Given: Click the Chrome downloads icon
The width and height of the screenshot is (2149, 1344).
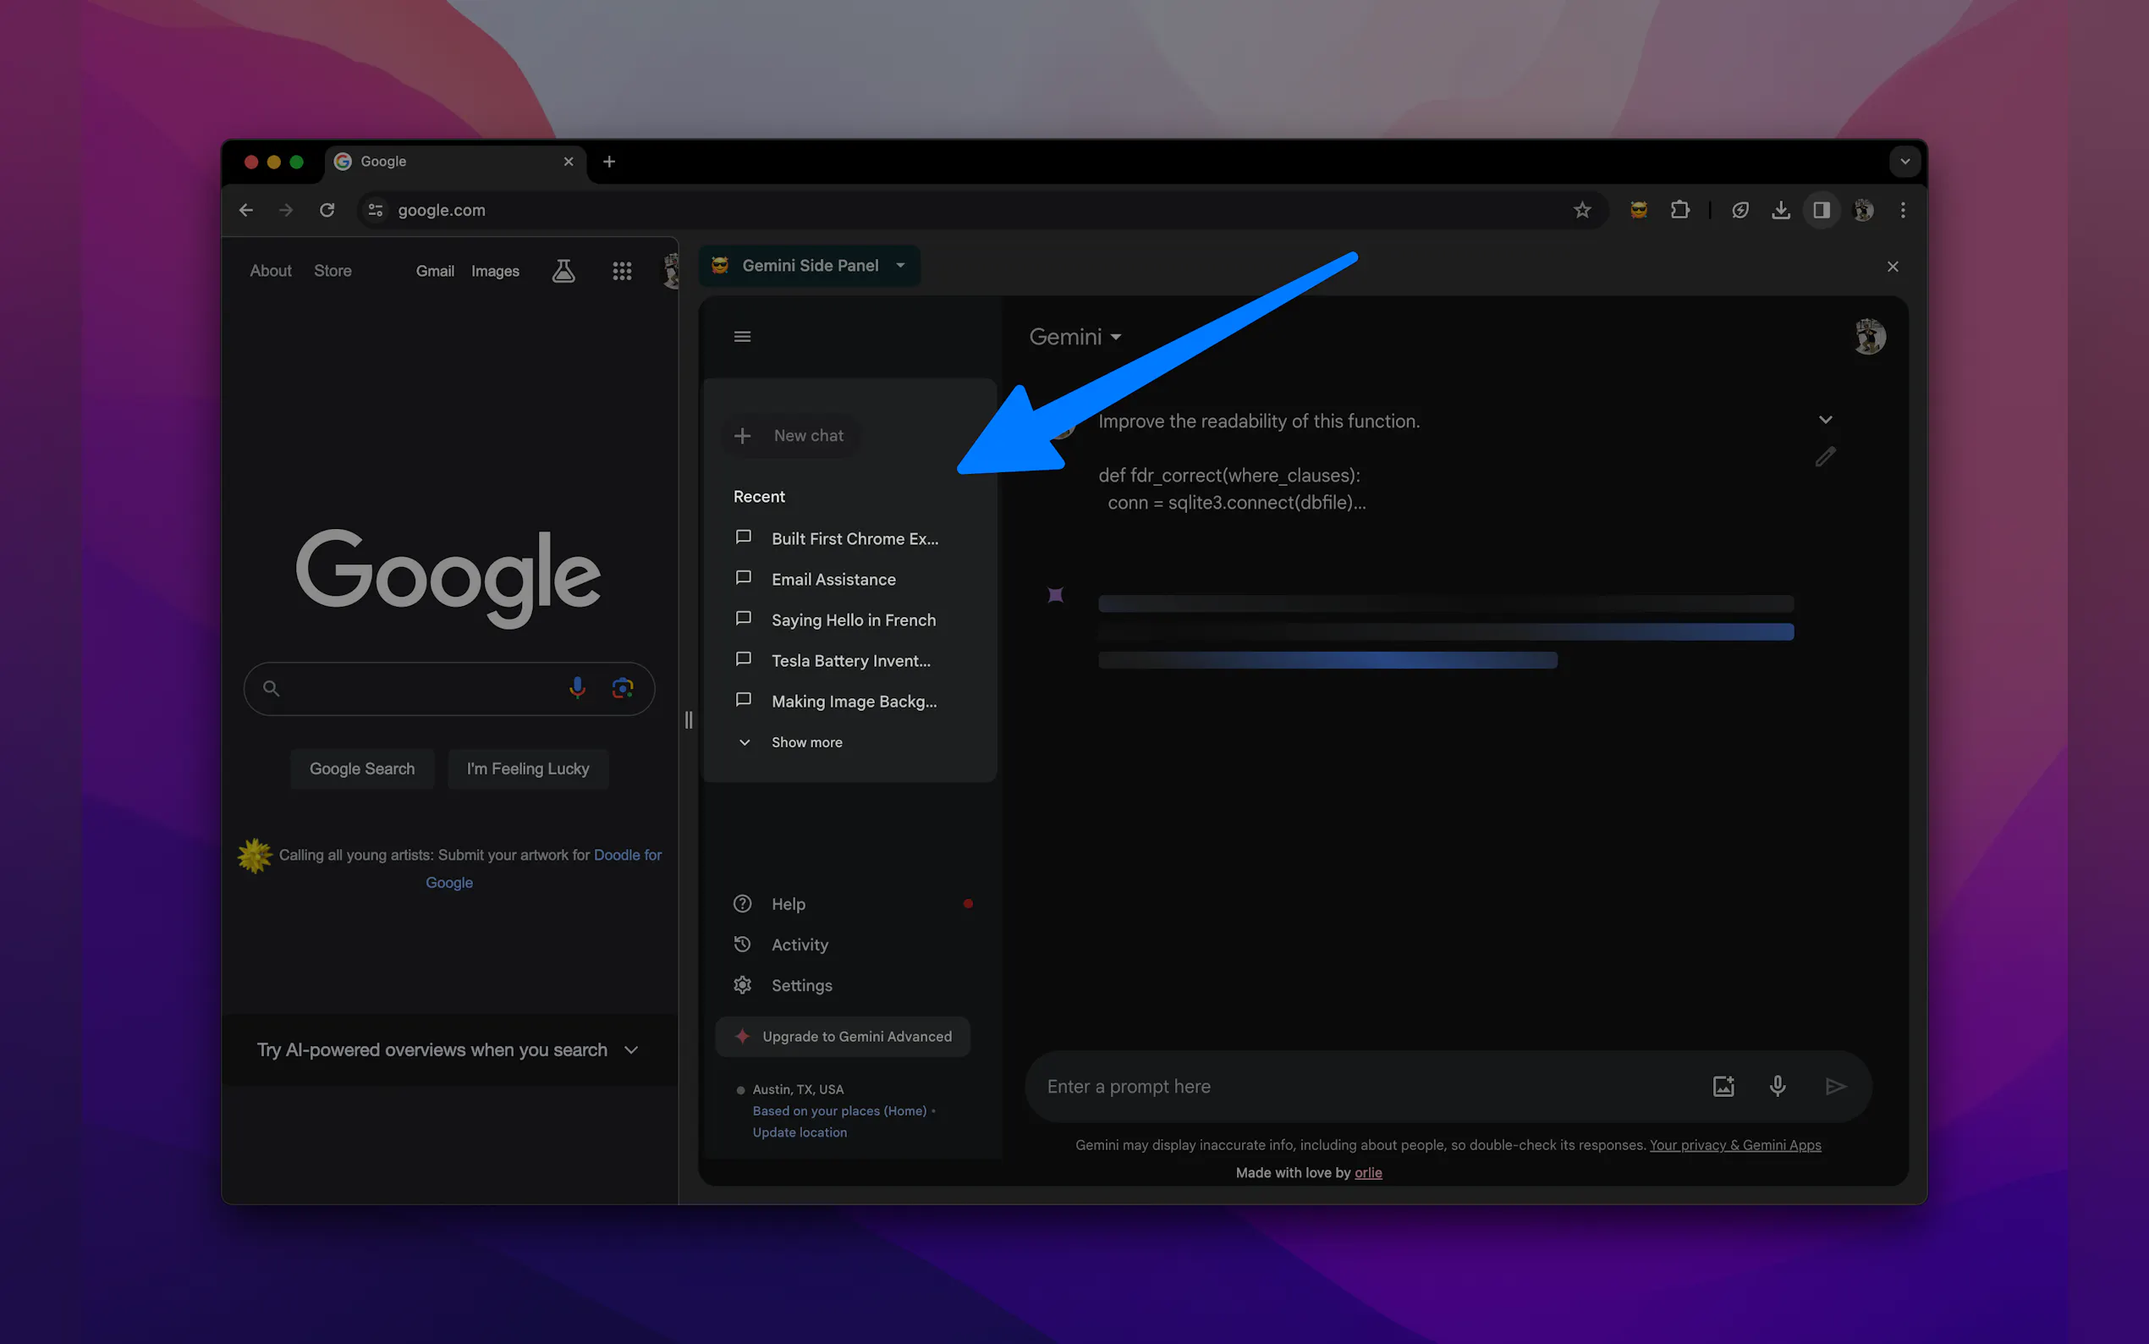Looking at the screenshot, I should click(x=1780, y=211).
